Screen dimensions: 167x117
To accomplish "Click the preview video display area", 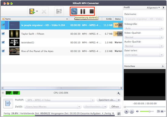I will 145,84.
